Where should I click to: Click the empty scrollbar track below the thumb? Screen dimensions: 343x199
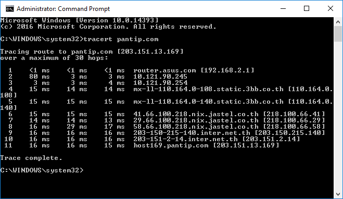[338, 116]
